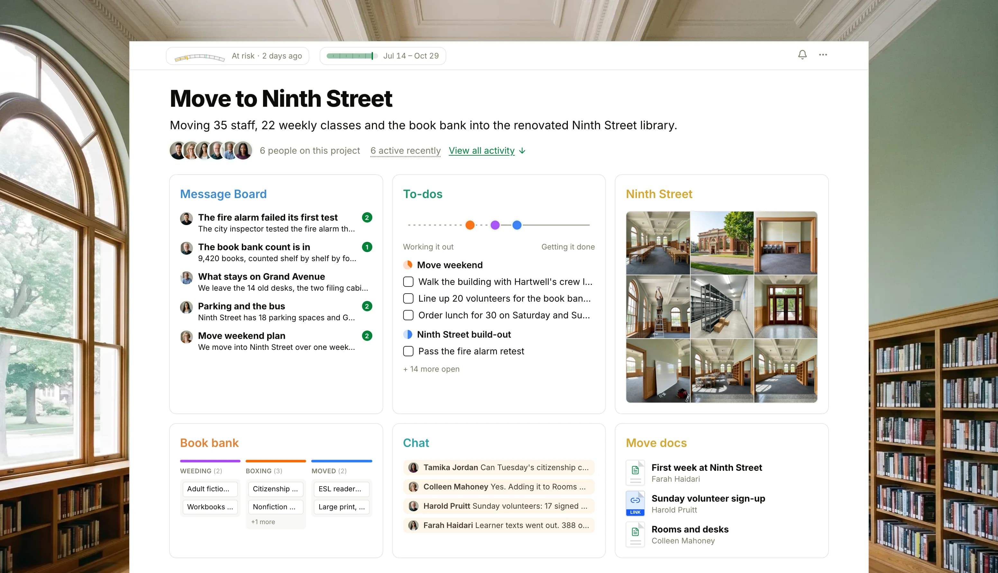Open the First week at Ninth Street document icon
The height and width of the screenshot is (573, 998).
pos(635,472)
